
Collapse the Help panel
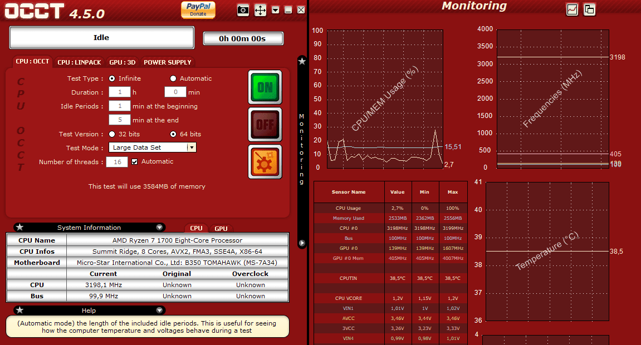pyautogui.click(x=159, y=310)
